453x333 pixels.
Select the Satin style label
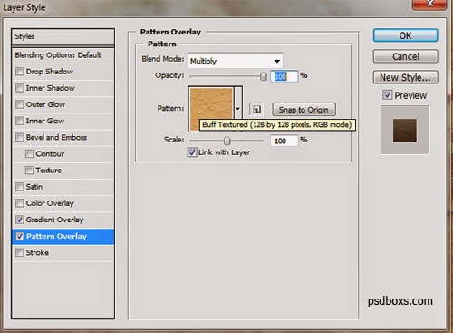[34, 187]
